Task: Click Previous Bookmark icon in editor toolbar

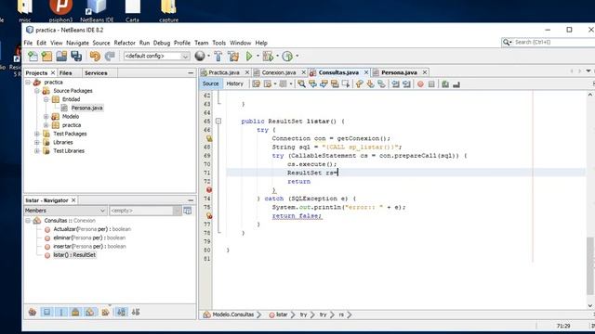Action: click(360, 83)
